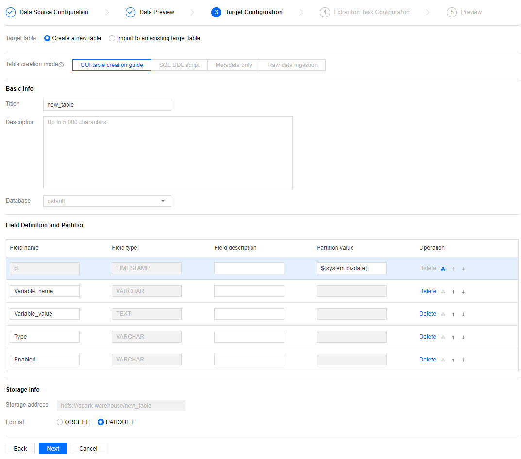Delete the Variable_value field
The height and width of the screenshot is (459, 521).
pyautogui.click(x=427, y=314)
